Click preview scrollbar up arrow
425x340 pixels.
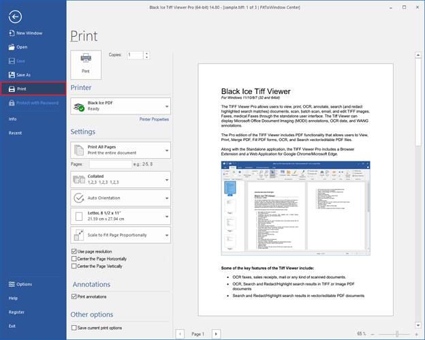(x=418, y=55)
